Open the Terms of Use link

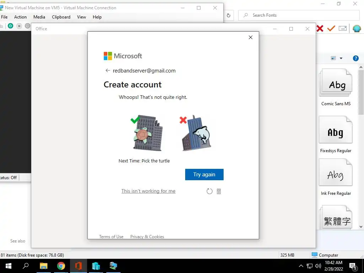[111, 236]
